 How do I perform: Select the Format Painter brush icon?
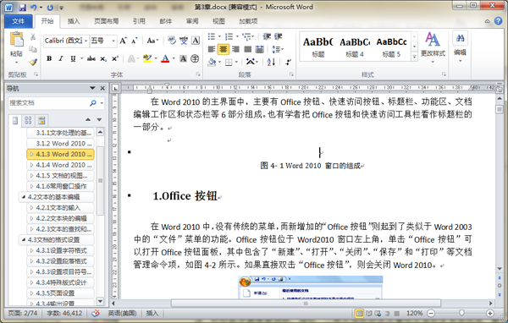point(33,62)
